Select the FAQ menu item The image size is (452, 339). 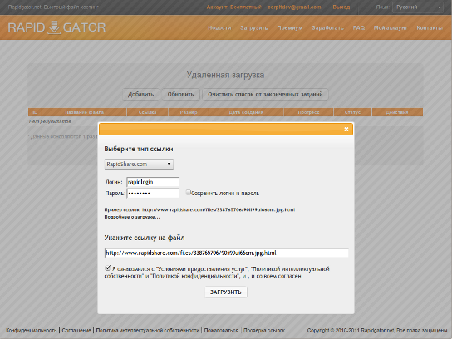[x=359, y=28]
